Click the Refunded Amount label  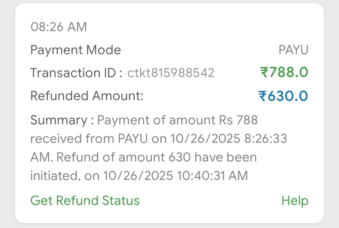tap(87, 96)
